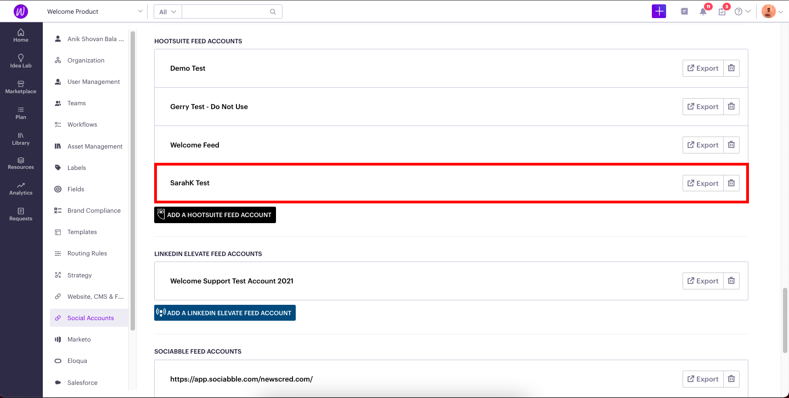The width and height of the screenshot is (789, 398).
Task: Delete Welcome Support Test Account 2021
Action: click(731, 281)
